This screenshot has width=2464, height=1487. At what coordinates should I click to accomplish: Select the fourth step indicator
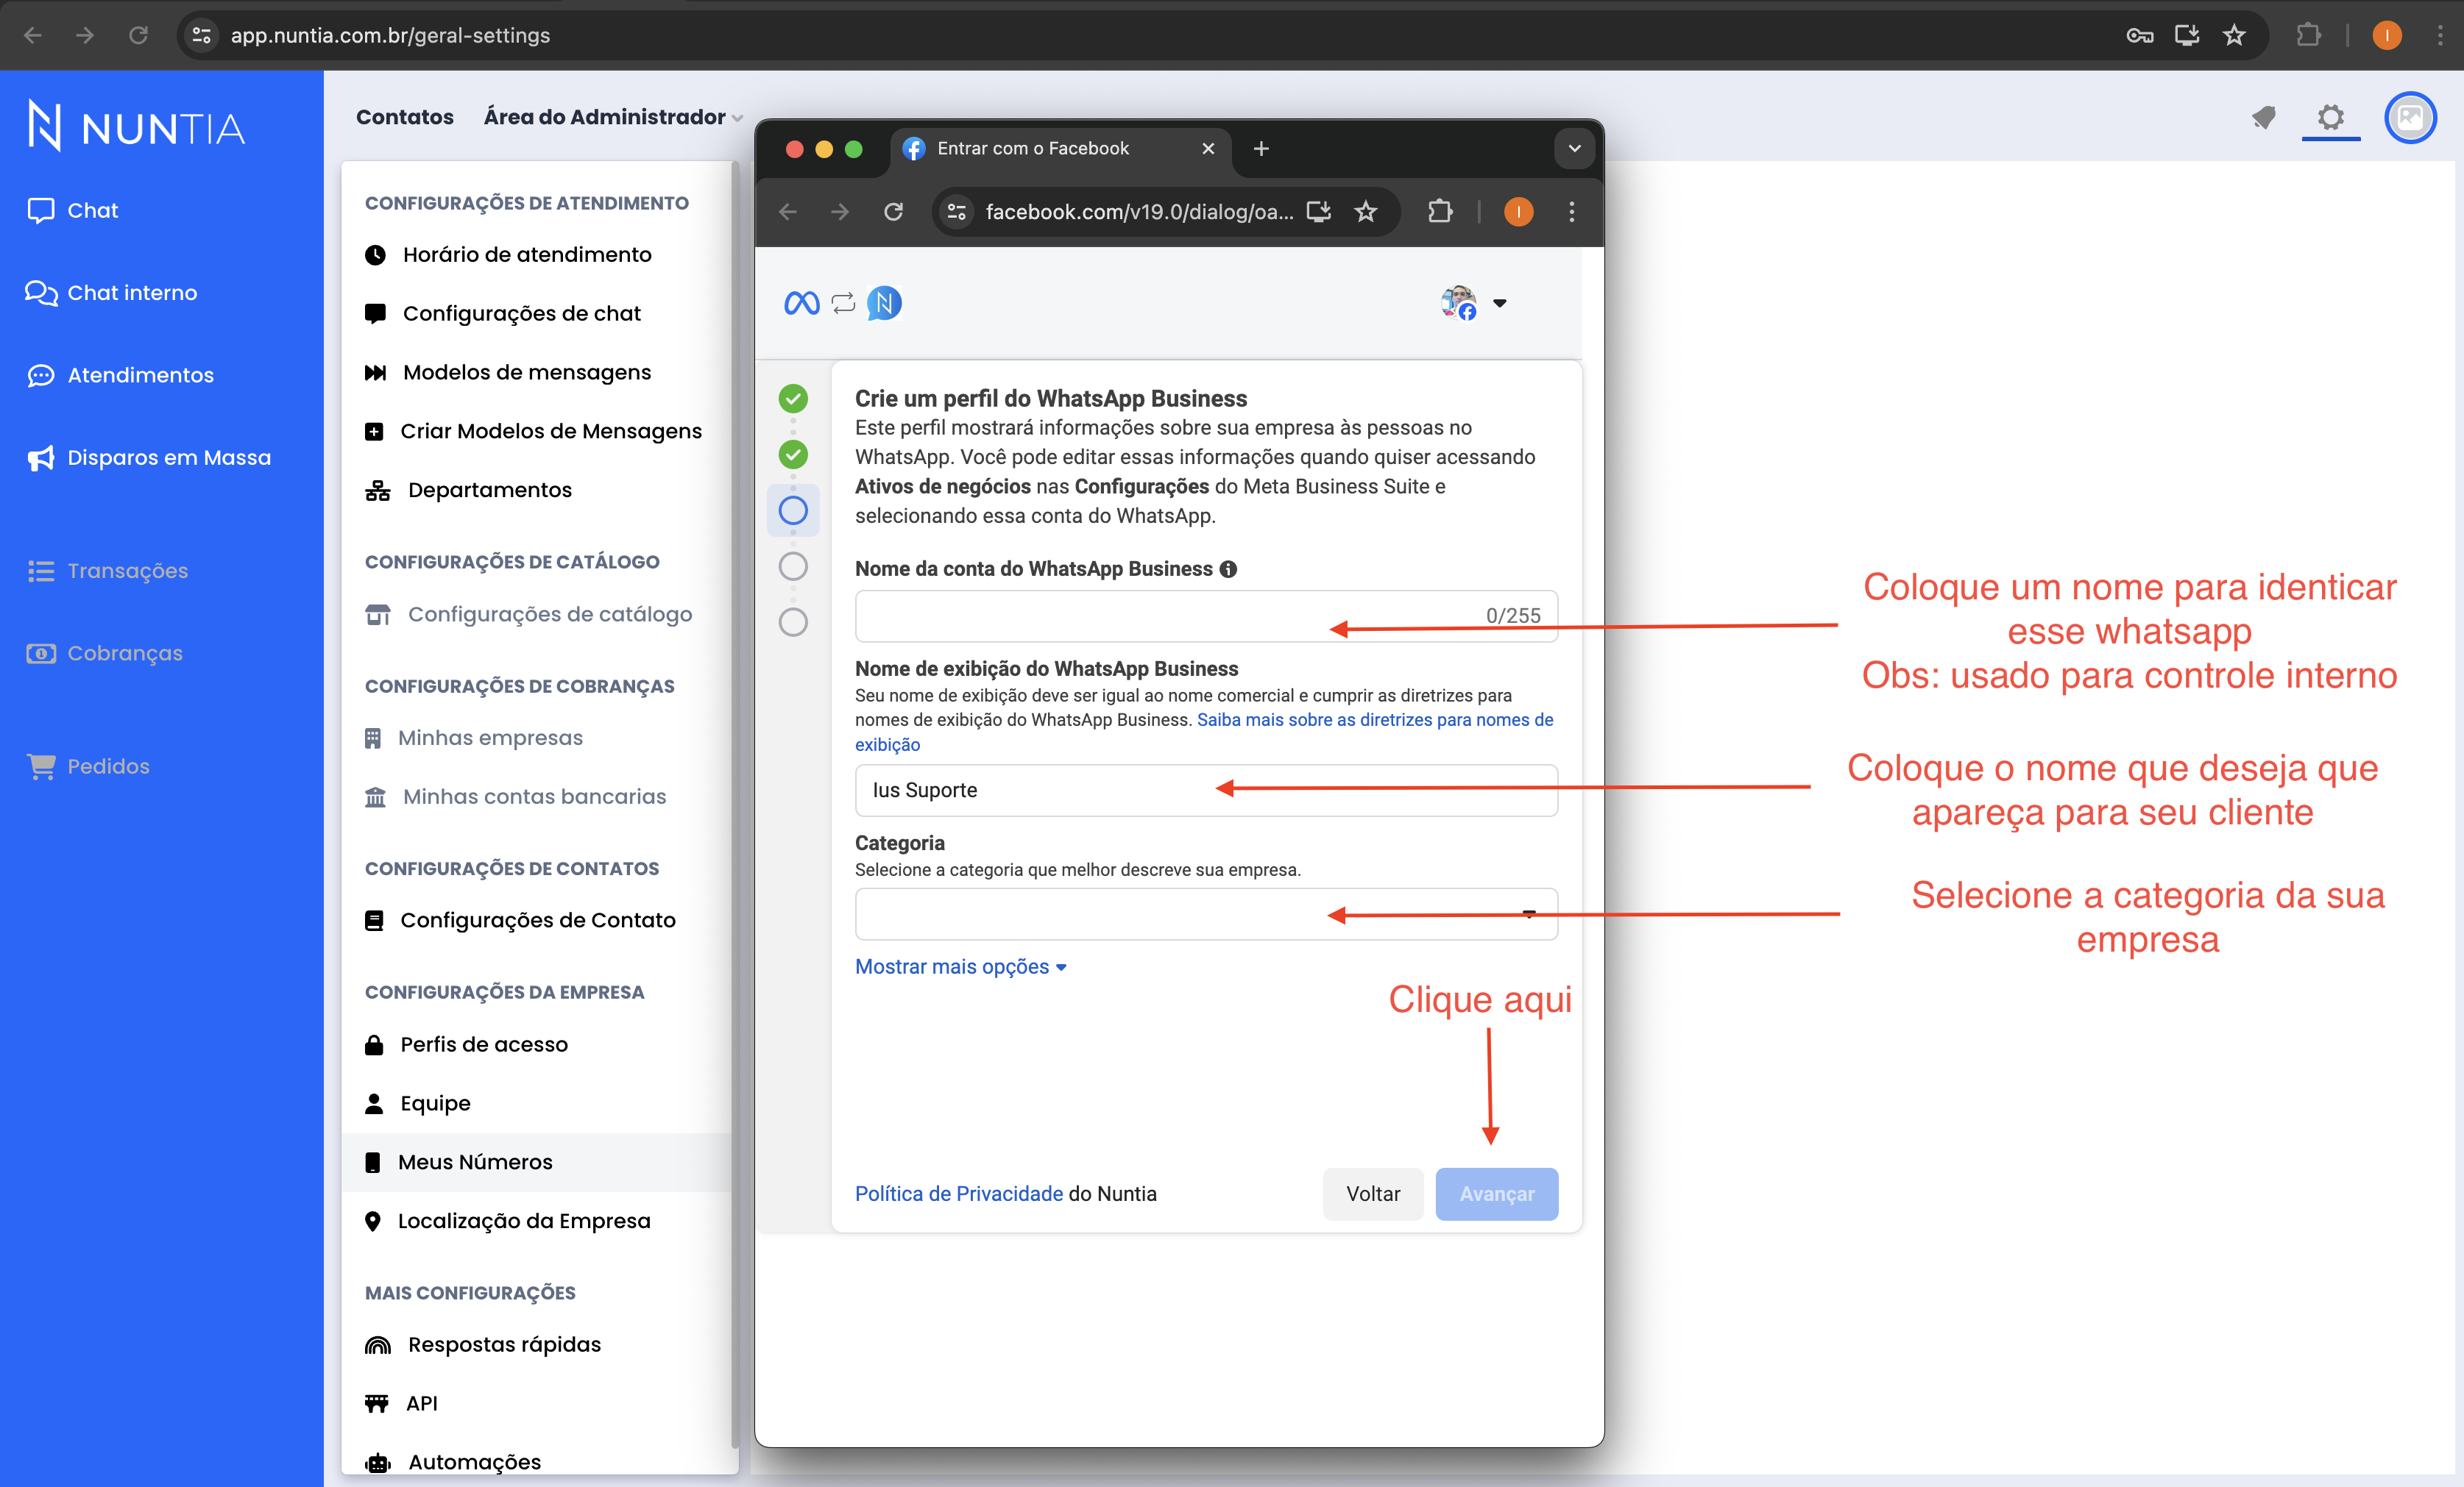pos(793,566)
